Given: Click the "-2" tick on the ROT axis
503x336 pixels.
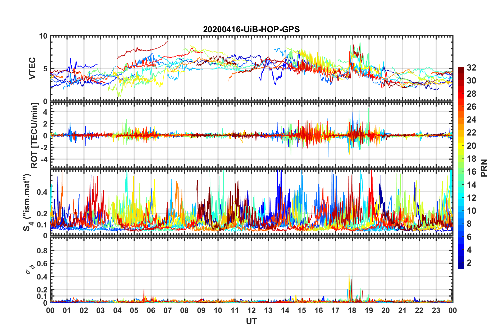Looking at the screenshot, I should [44, 148].
